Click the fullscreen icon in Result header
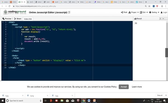Screen dimensions: 168x103 coord(166,19)
